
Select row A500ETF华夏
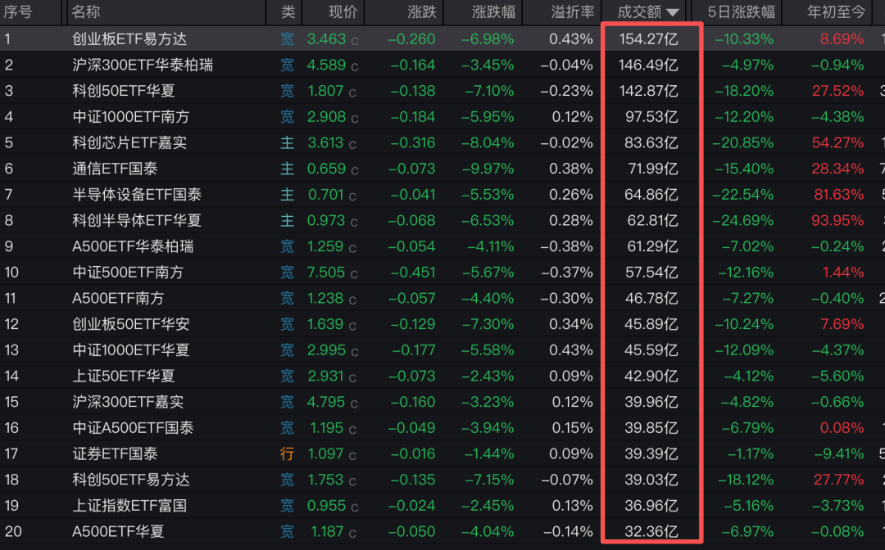tap(442, 531)
